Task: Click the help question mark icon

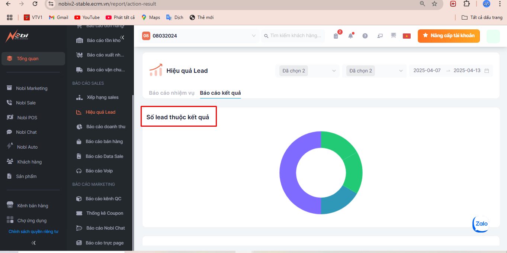Action: [x=365, y=36]
